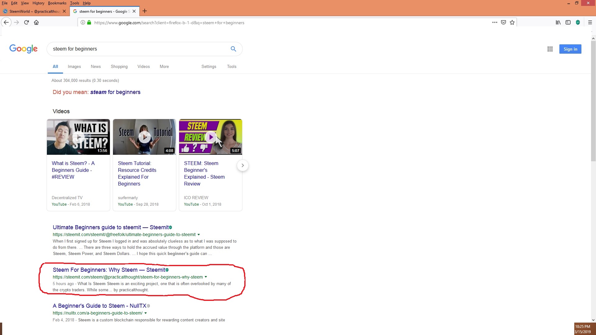The width and height of the screenshot is (596, 335).
Task: Close the steem for beginners Google tab
Action: pyautogui.click(x=134, y=11)
